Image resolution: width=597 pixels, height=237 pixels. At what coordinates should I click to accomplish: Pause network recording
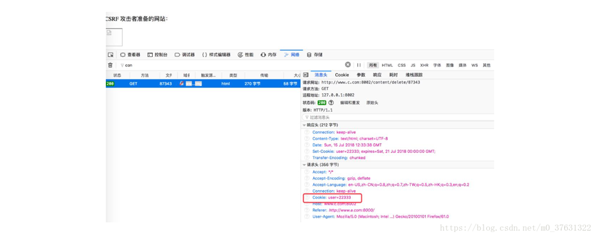(359, 65)
